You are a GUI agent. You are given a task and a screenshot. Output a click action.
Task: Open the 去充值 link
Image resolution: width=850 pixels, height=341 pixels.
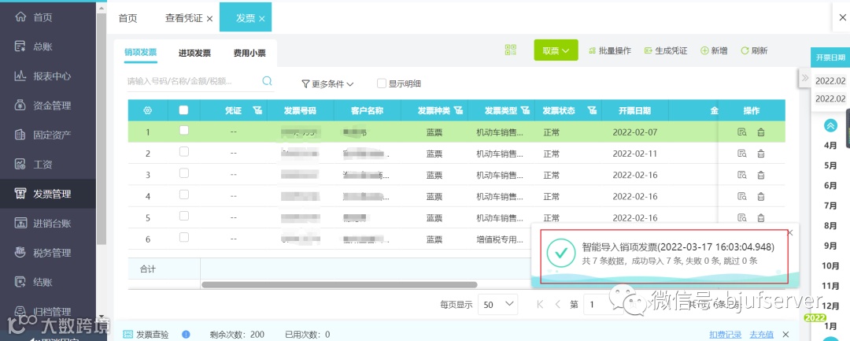coord(761,334)
